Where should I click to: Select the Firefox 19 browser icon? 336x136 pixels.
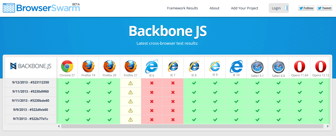pos(88,66)
